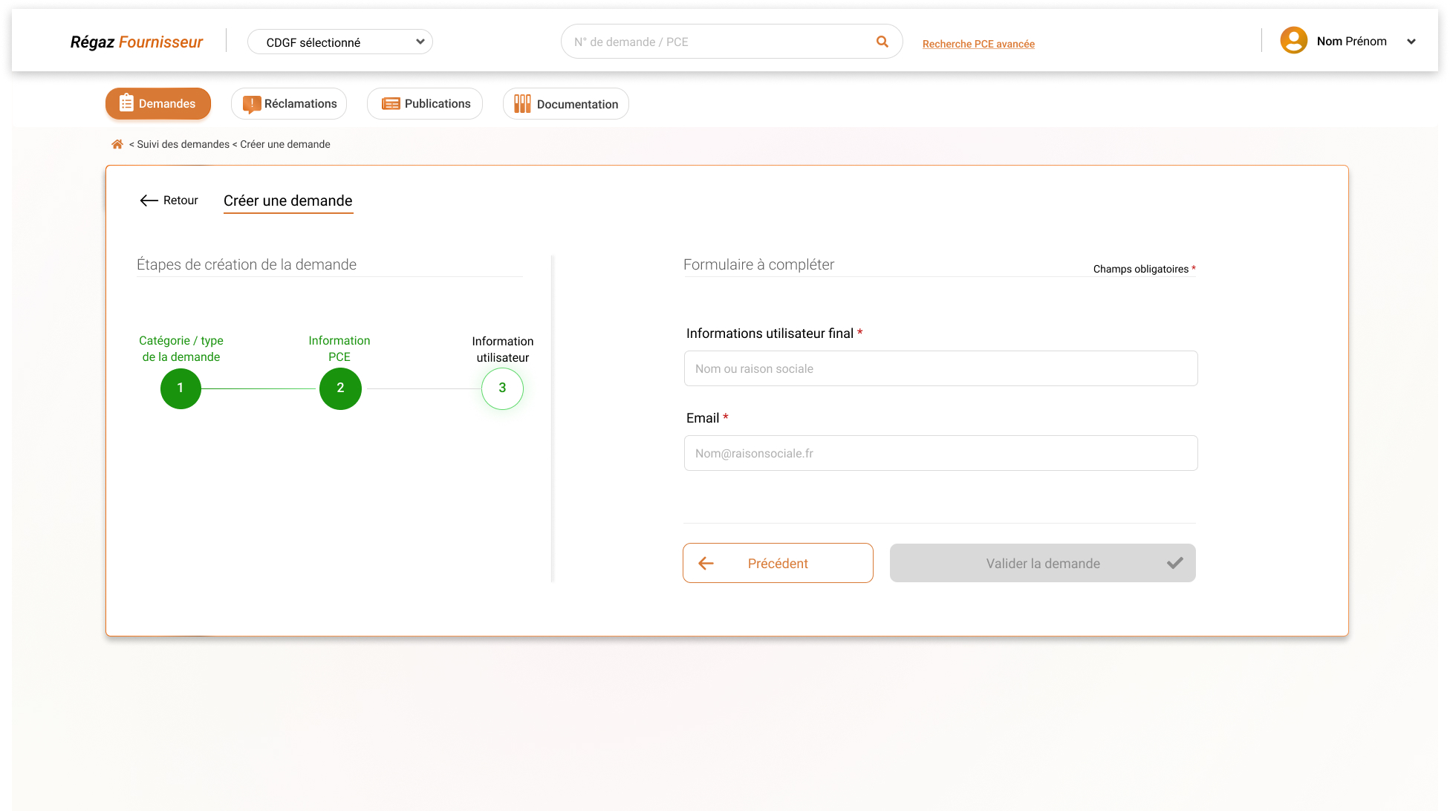This screenshot has height=811, width=1450.
Task: Click the search magnifier icon
Action: [882, 42]
